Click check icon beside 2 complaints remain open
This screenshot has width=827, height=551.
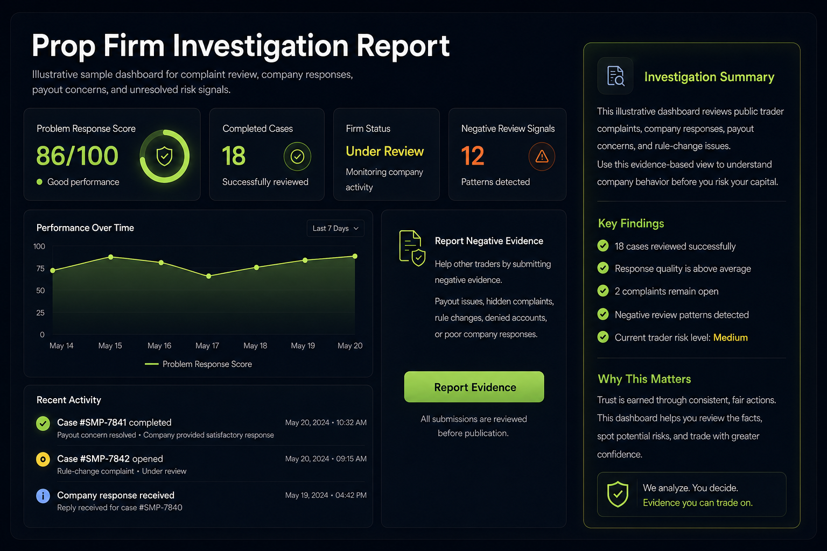(x=603, y=291)
